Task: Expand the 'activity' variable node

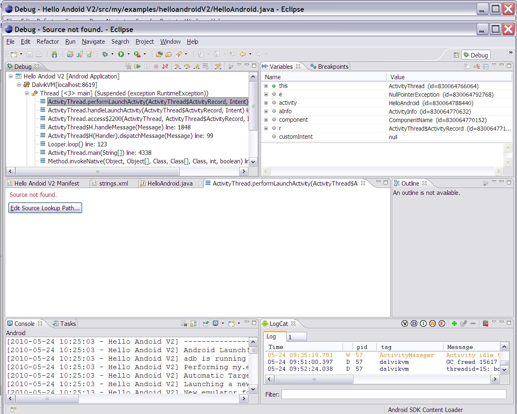Action: pyautogui.click(x=266, y=103)
